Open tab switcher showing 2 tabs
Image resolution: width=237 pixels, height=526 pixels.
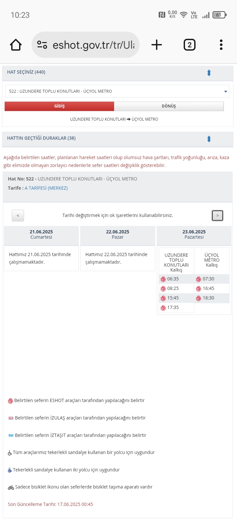[189, 45]
